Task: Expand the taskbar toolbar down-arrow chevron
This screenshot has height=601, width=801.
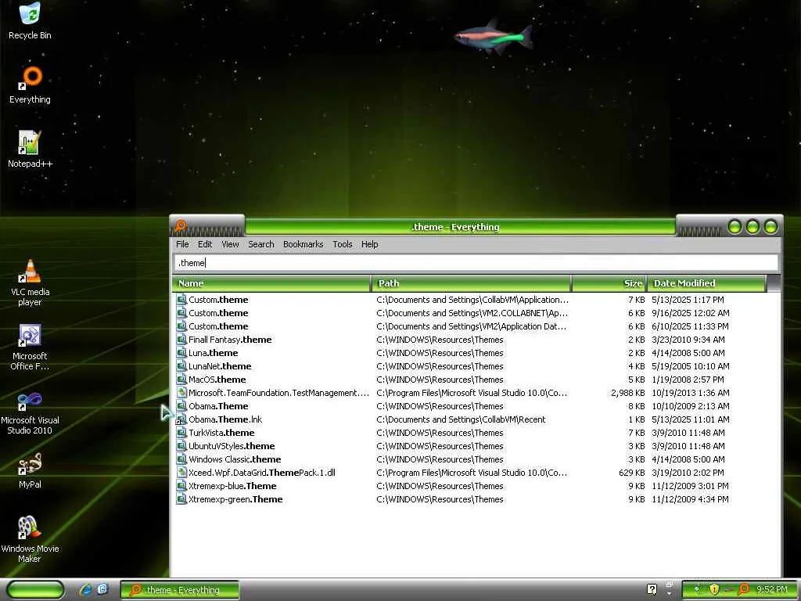Action: click(x=669, y=592)
